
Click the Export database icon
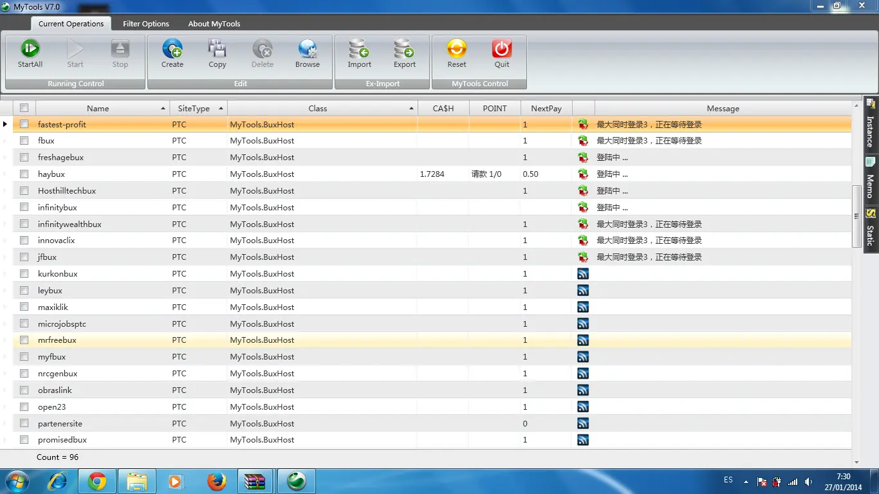(x=405, y=49)
